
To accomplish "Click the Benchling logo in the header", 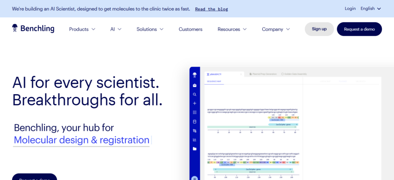I will pyautogui.click(x=33, y=28).
